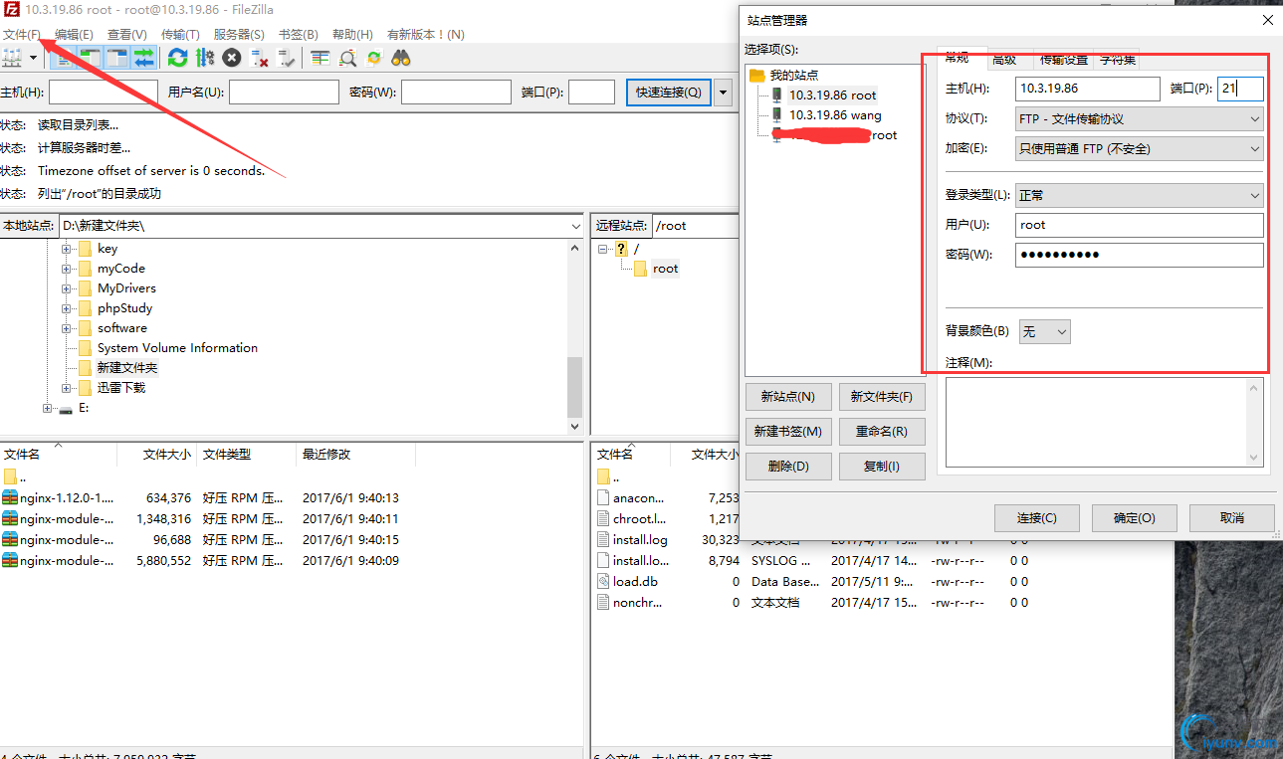The width and height of the screenshot is (1283, 759).
Task: Open the 加密(E) encryption dropdown
Action: (1140, 149)
